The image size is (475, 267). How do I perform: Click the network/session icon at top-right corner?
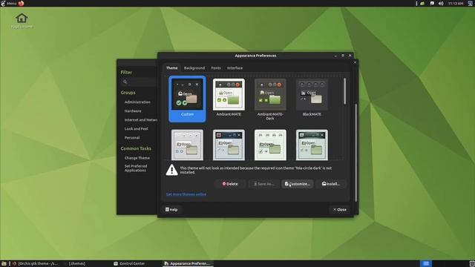coord(471,3)
